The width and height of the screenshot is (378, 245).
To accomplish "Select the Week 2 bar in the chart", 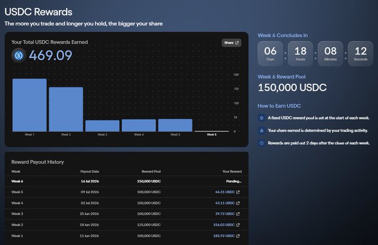I will 66,109.
